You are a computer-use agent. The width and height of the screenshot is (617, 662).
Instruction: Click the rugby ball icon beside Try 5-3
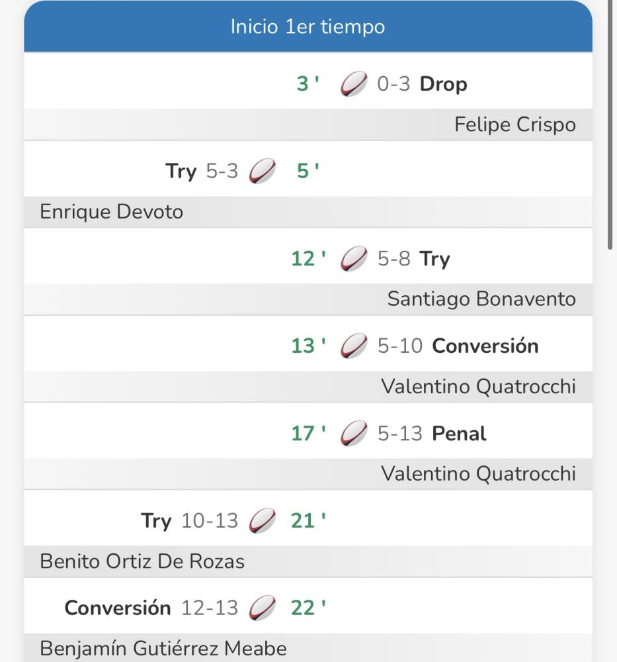click(263, 171)
